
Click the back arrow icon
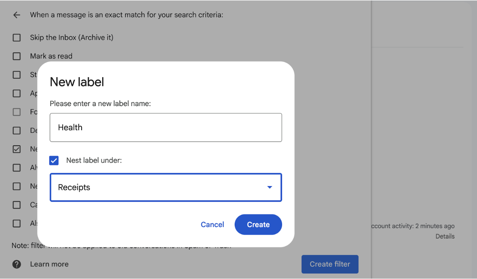(x=16, y=15)
